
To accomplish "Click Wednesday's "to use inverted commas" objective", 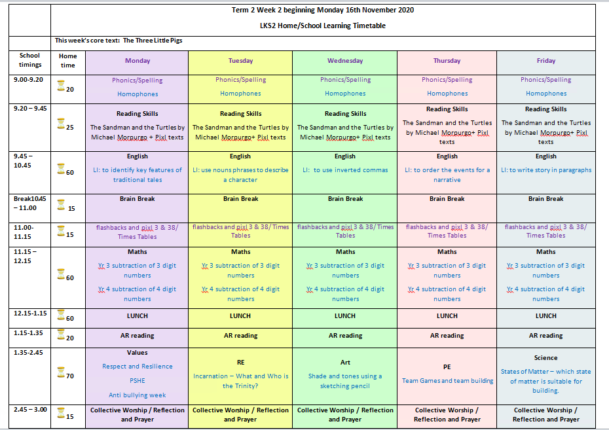I will (x=345, y=170).
